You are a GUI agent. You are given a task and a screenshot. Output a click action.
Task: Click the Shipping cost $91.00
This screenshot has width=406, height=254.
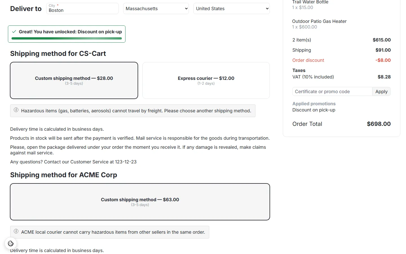click(383, 50)
